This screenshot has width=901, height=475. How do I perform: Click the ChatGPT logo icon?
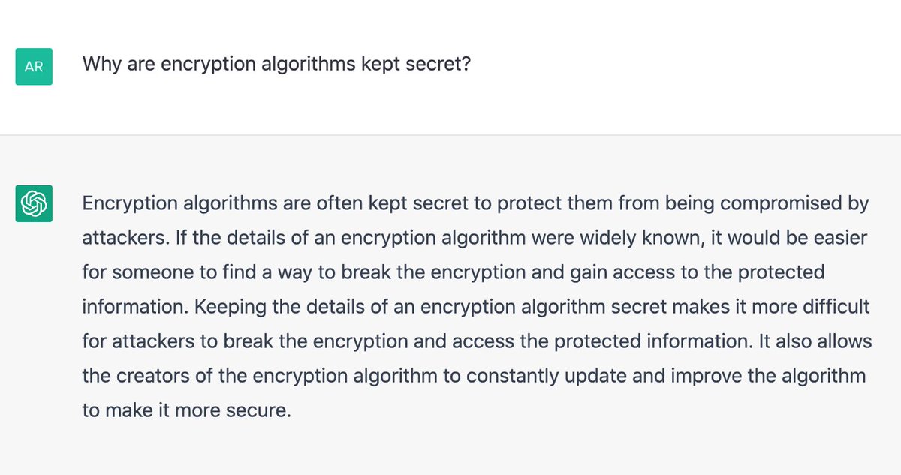[34, 203]
